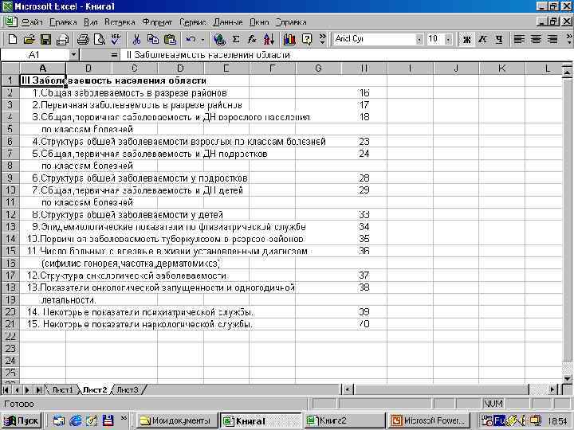Viewport: 574px width, 430px height.
Task: Toggle Bold (Ж) formatting
Action: (466, 39)
